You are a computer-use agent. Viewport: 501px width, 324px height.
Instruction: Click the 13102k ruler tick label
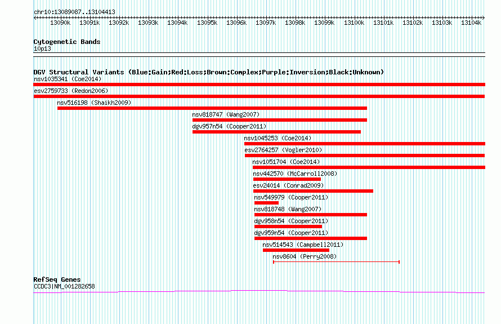pyautogui.click(x=413, y=23)
